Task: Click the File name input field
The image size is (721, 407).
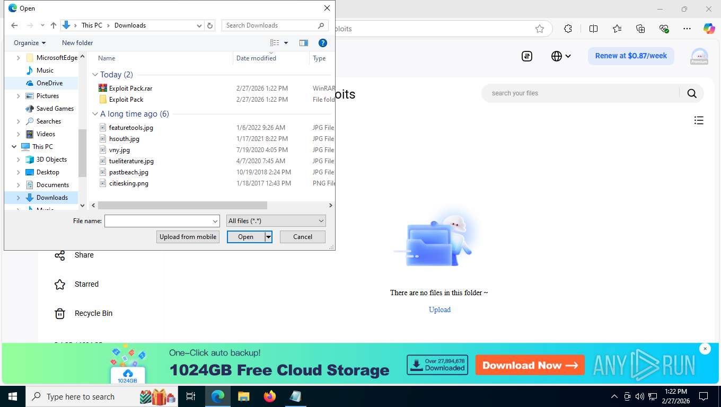Action: (x=158, y=221)
